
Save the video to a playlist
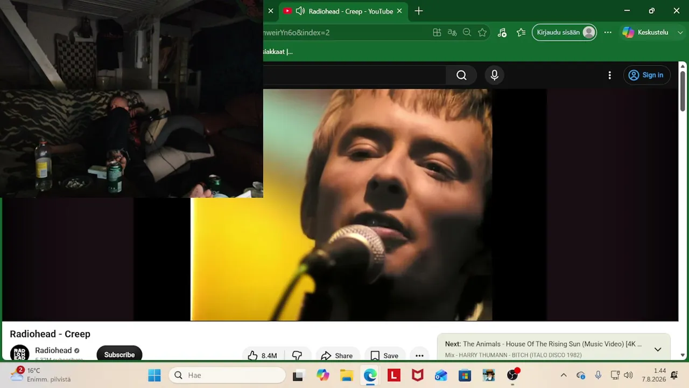click(x=384, y=356)
